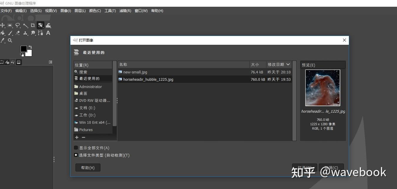Select the Pictures location in the sidebar
Screen dimensions: 397x189
(x=85, y=130)
